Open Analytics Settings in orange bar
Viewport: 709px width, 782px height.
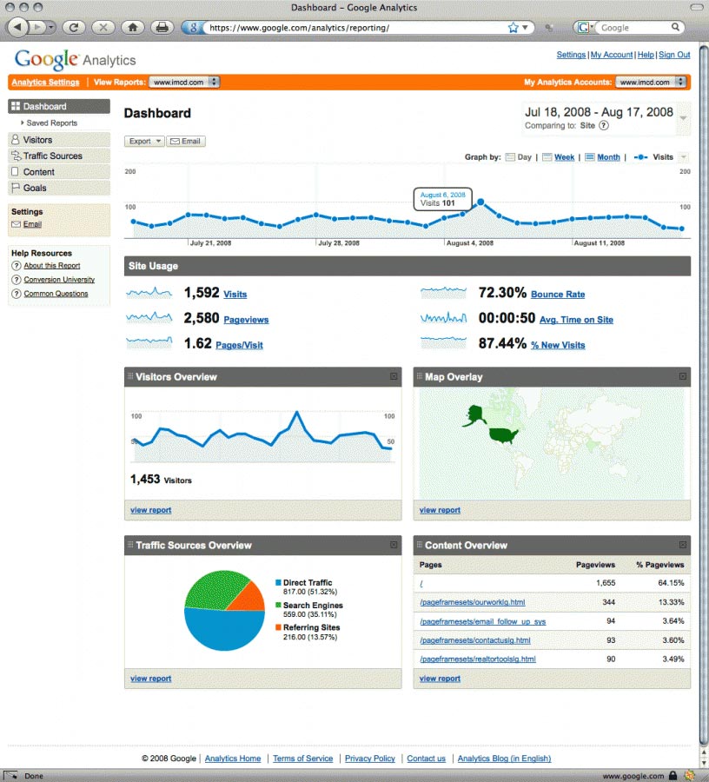point(45,83)
